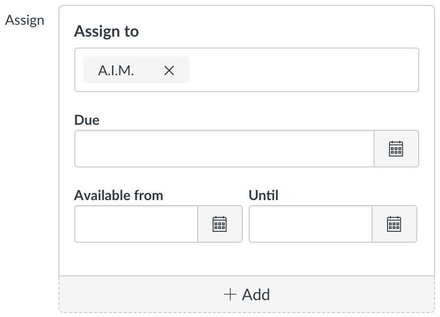Screen dimensions: 440x317
Task: Open the Available from calendar picker
Action: click(220, 224)
